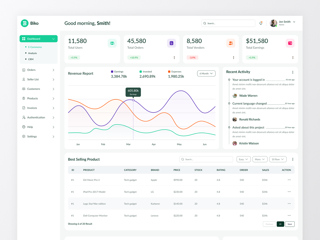Image resolution: width=320 pixels, height=240 pixels.
Task: Toggle the Invested legend series
Action: point(147,72)
